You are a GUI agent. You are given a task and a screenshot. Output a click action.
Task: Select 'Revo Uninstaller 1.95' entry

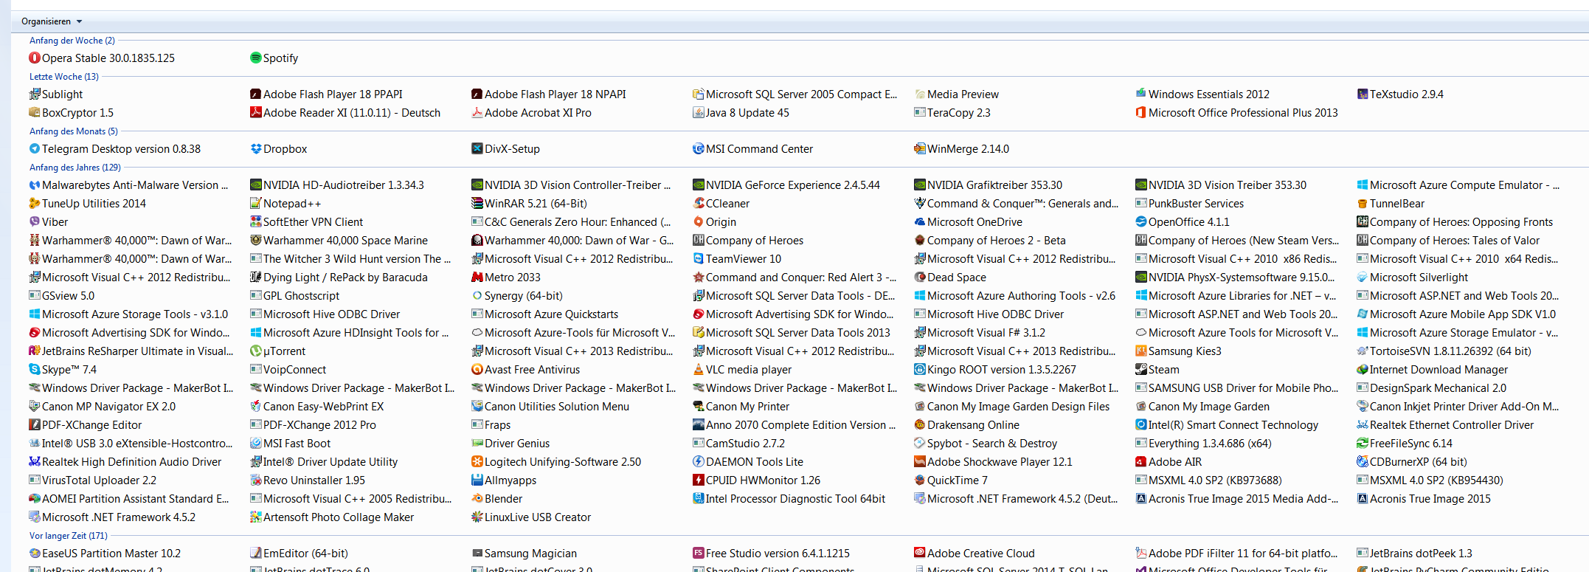click(308, 480)
